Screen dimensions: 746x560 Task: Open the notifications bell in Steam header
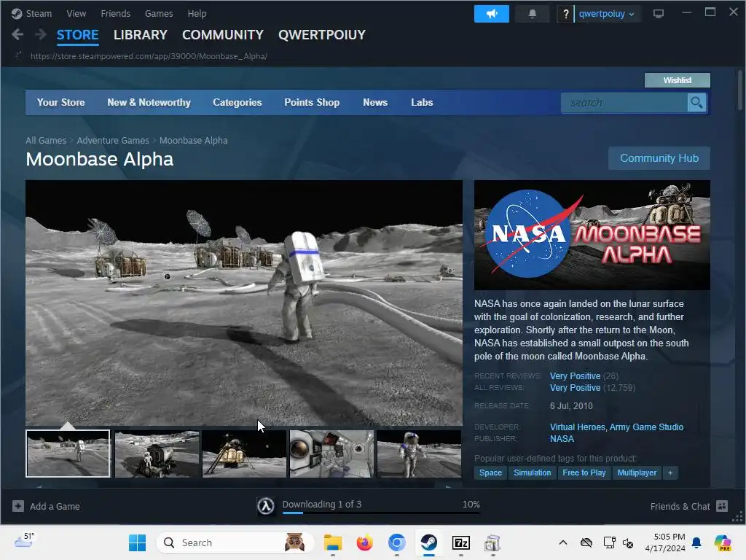[532, 14]
